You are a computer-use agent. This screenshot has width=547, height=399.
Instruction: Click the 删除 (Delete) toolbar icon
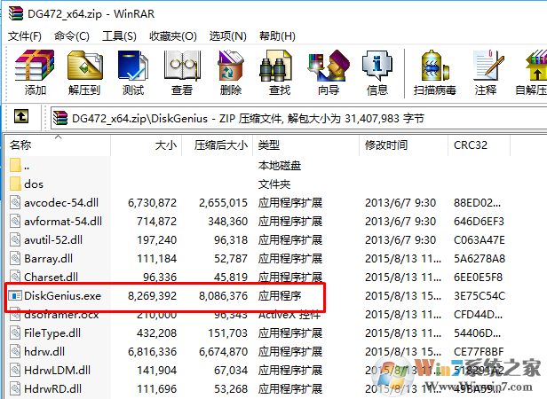pyautogui.click(x=231, y=65)
